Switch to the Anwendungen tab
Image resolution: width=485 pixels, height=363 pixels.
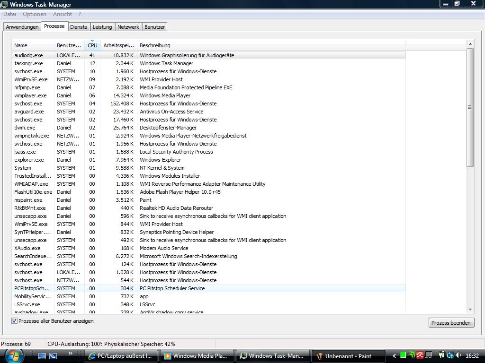point(22,27)
